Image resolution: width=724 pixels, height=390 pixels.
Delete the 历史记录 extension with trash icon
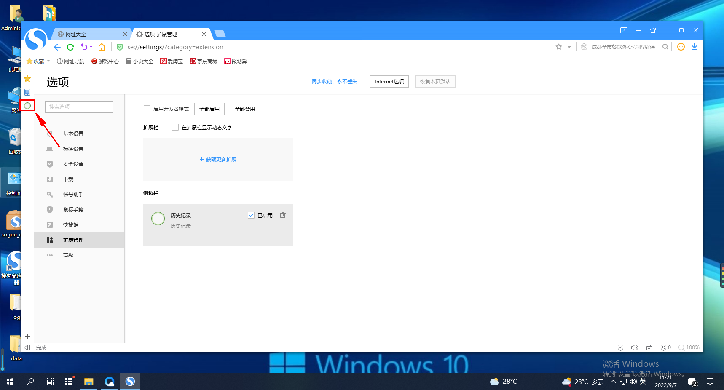[283, 215]
